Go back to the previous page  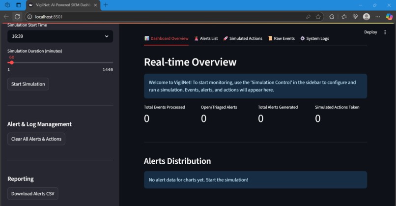6,17
